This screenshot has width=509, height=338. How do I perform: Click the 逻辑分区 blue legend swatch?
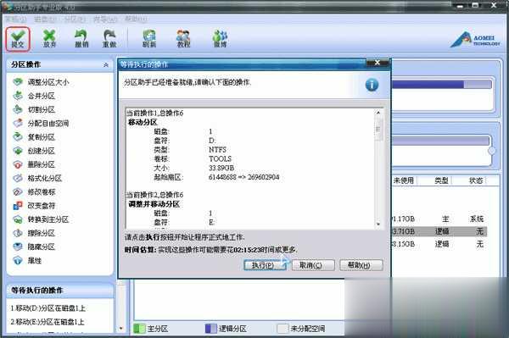tap(210, 329)
